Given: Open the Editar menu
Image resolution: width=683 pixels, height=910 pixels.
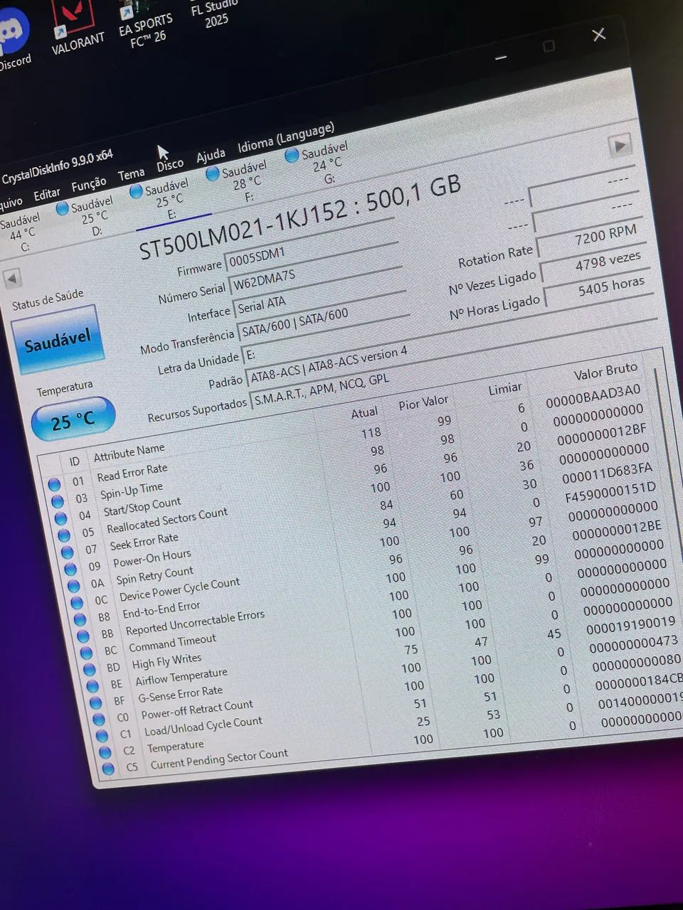Looking at the screenshot, I should pyautogui.click(x=47, y=194).
